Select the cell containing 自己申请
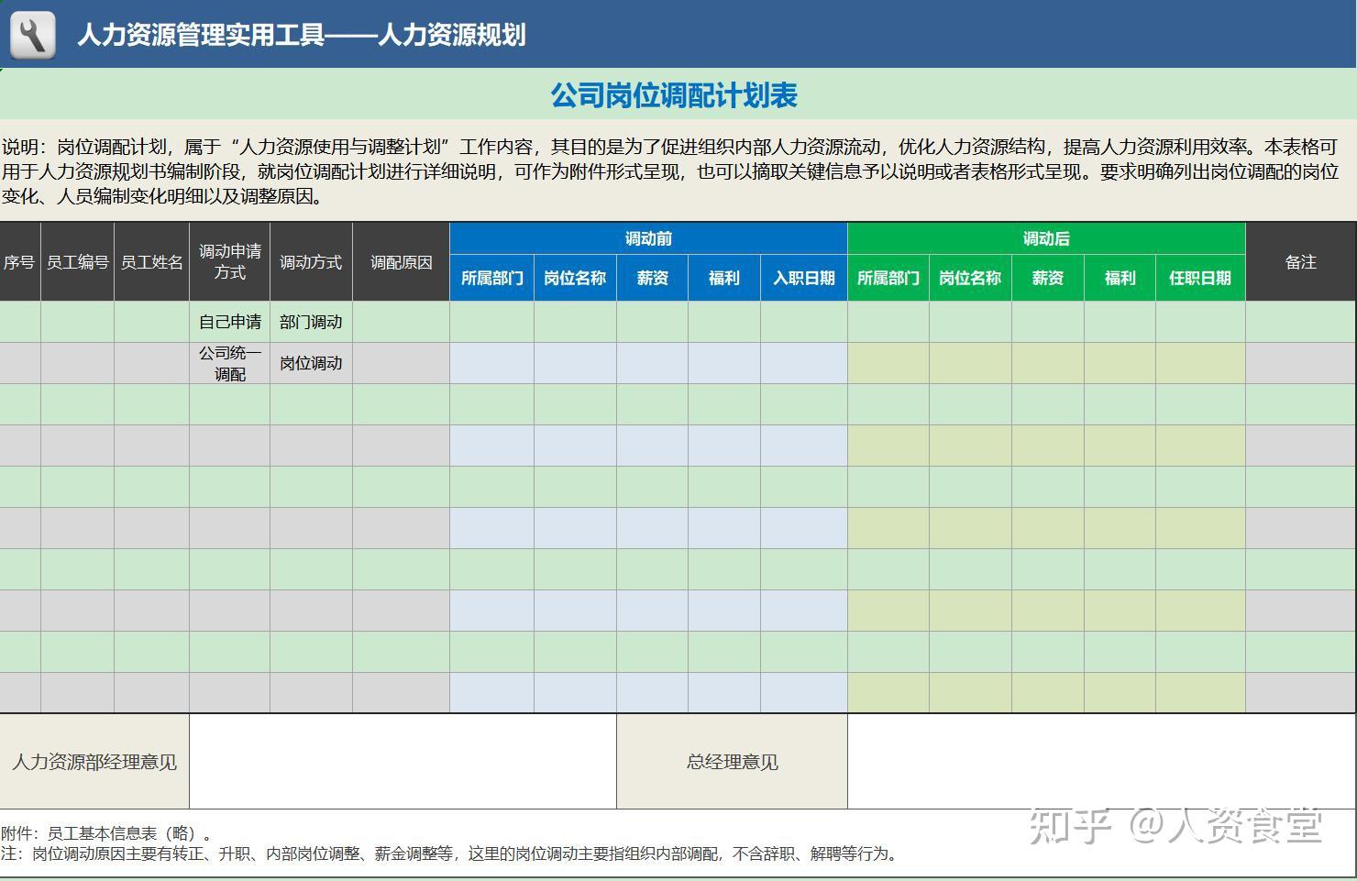The image size is (1357, 881). coord(229,322)
